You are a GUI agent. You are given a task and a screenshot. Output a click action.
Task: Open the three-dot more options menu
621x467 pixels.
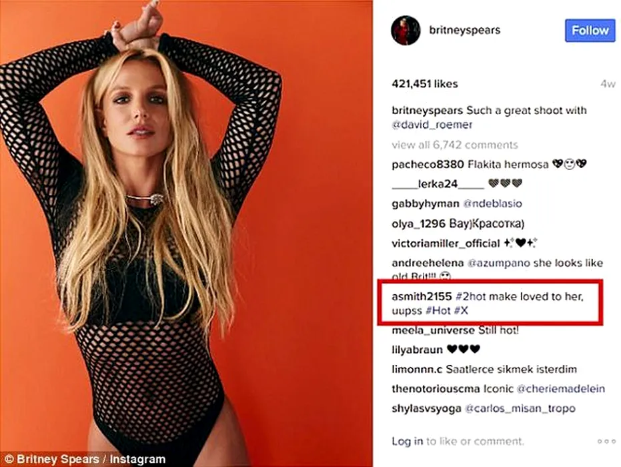(606, 441)
